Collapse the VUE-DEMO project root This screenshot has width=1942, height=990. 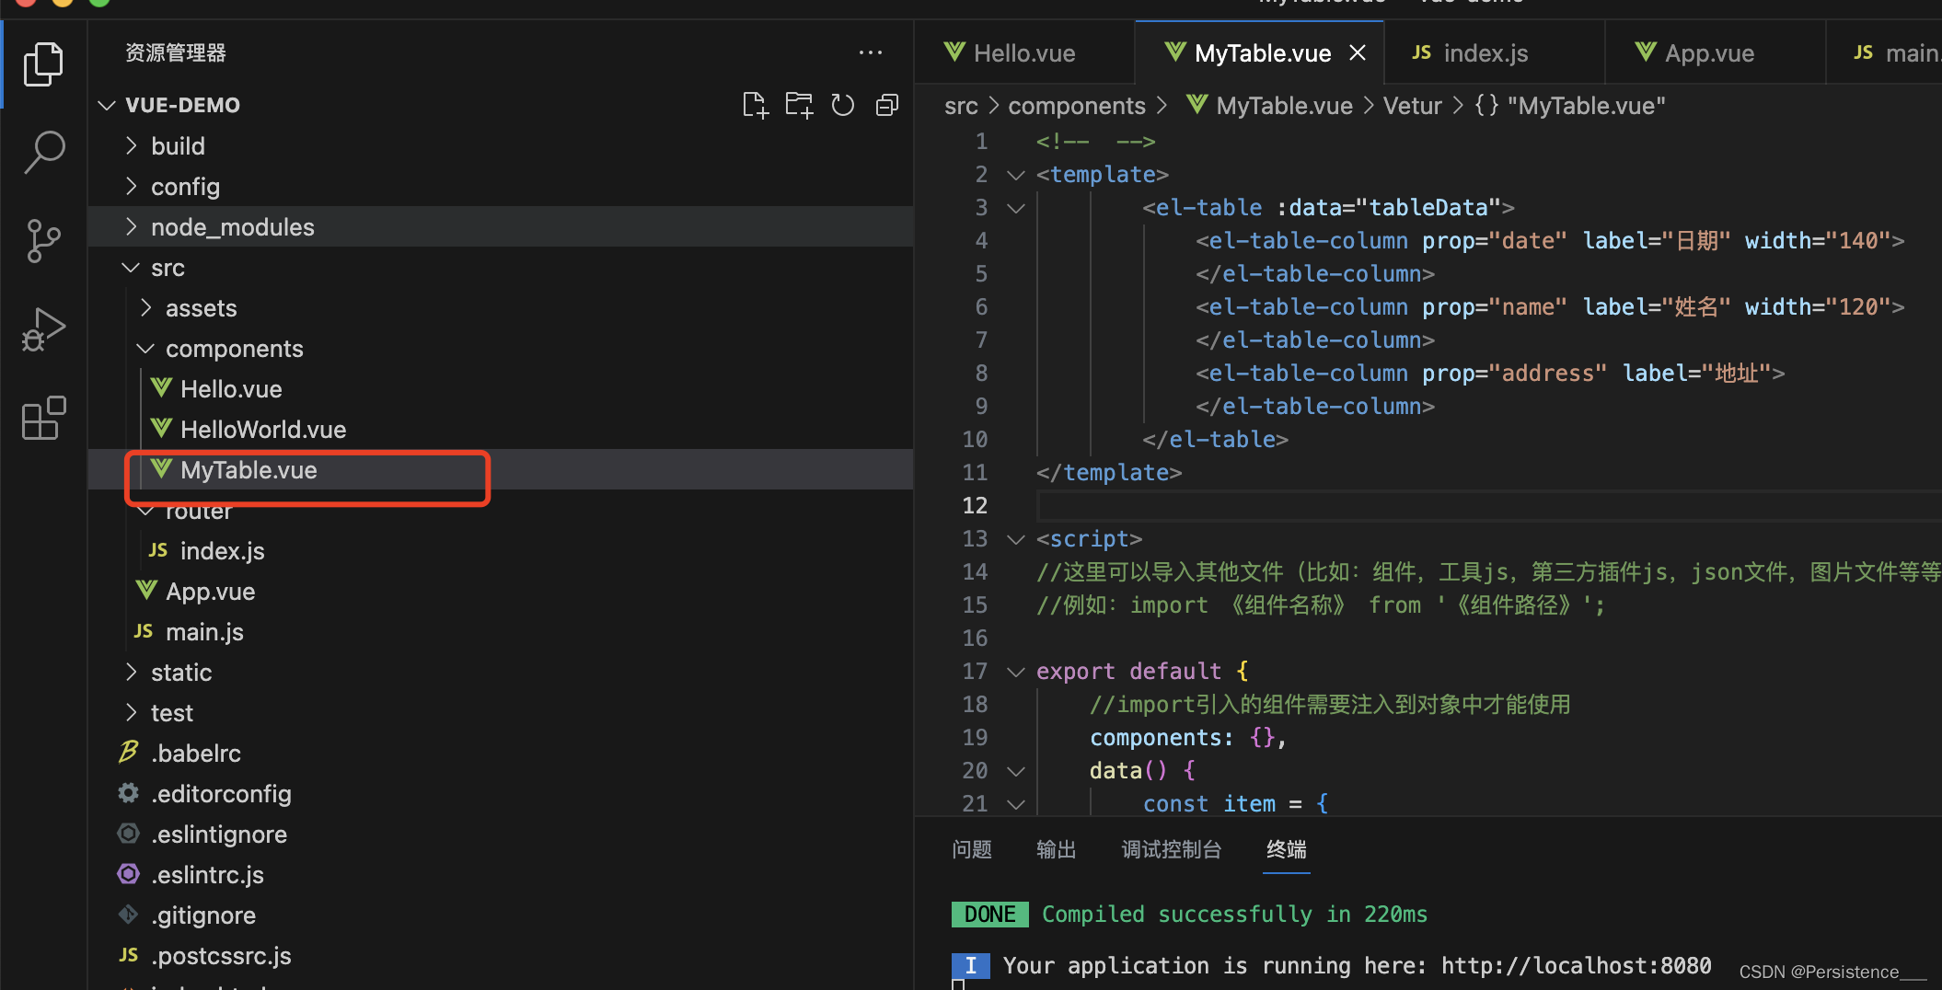point(107,105)
